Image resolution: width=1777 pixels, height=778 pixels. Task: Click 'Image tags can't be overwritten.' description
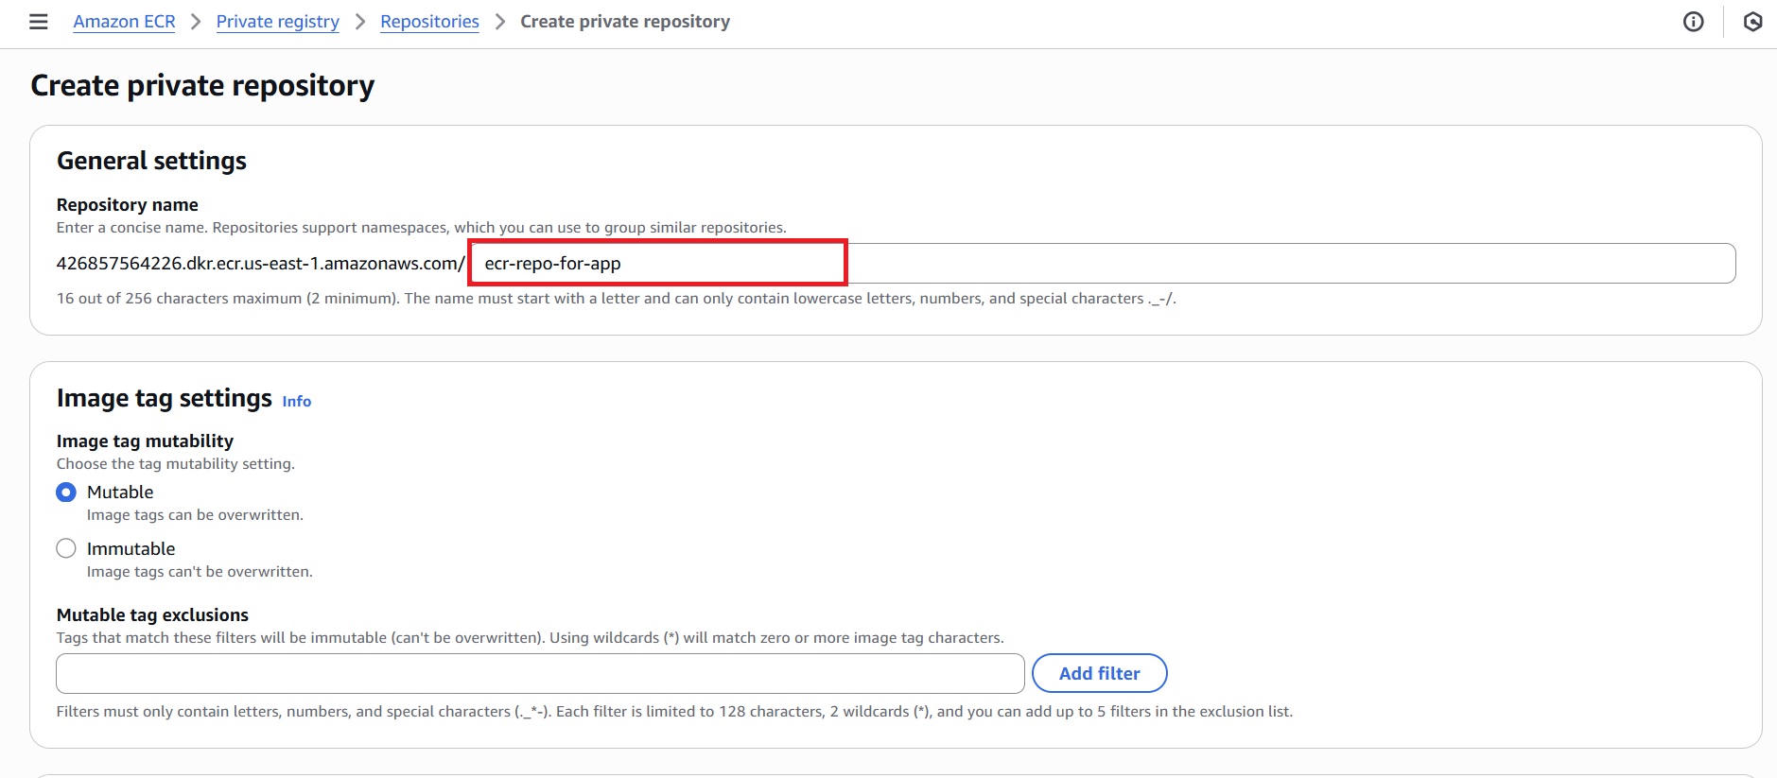[200, 572]
